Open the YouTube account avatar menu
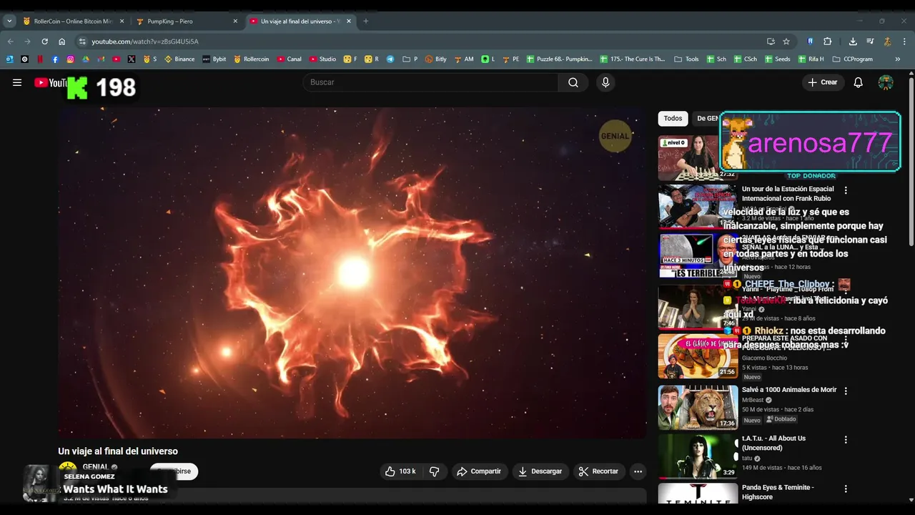Image resolution: width=915 pixels, height=515 pixels. pos(886,82)
